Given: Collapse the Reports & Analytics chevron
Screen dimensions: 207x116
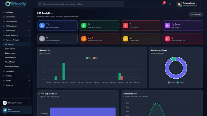Looking at the screenshot, I should coord(29,40).
